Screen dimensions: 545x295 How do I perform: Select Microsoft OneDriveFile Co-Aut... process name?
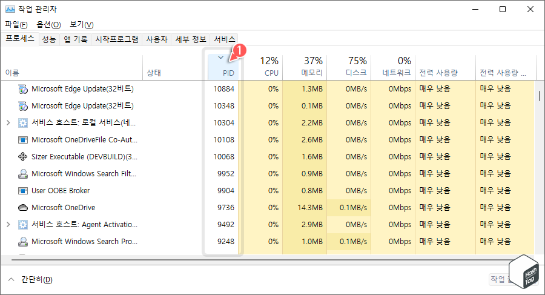[x=84, y=140]
